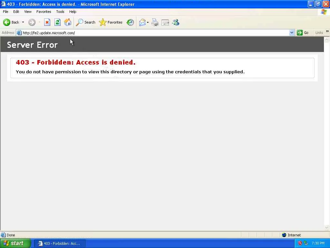Image resolution: width=330 pixels, height=248 pixels.
Task: Click the network connection tray icon
Action: coord(306,243)
